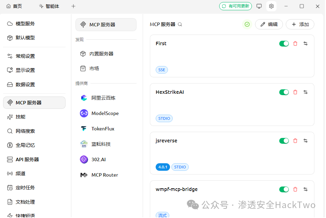
Task: Click the green check status icon
Action: (247, 24)
